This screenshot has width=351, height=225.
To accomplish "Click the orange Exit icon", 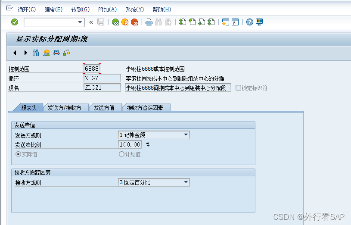I will pyautogui.click(x=125, y=22).
